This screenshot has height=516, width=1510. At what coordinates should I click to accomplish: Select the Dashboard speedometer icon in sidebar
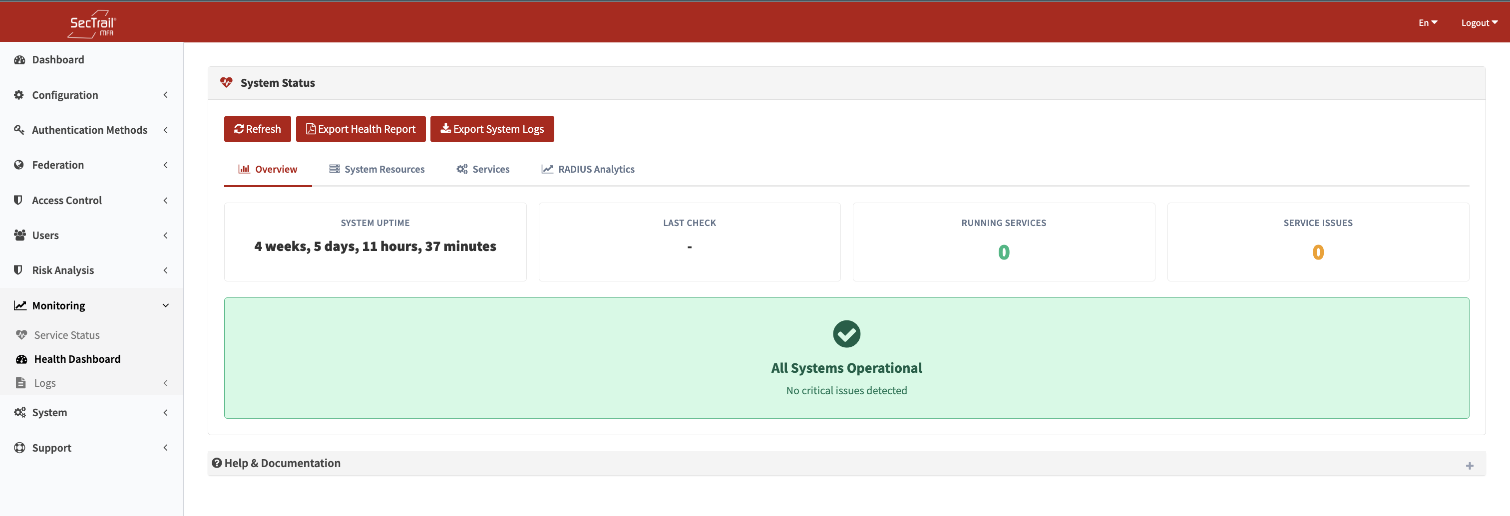point(19,59)
